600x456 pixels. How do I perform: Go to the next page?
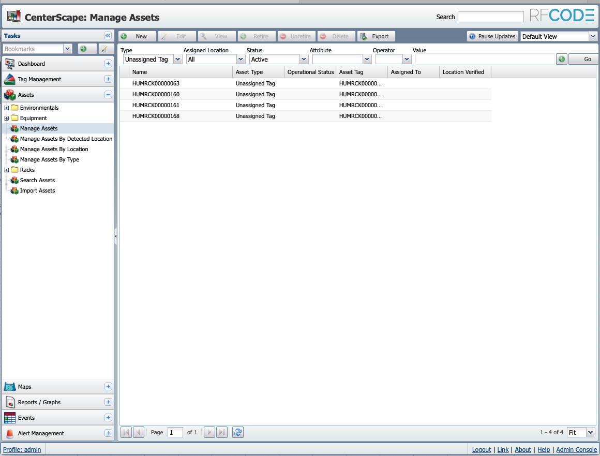coord(209,432)
